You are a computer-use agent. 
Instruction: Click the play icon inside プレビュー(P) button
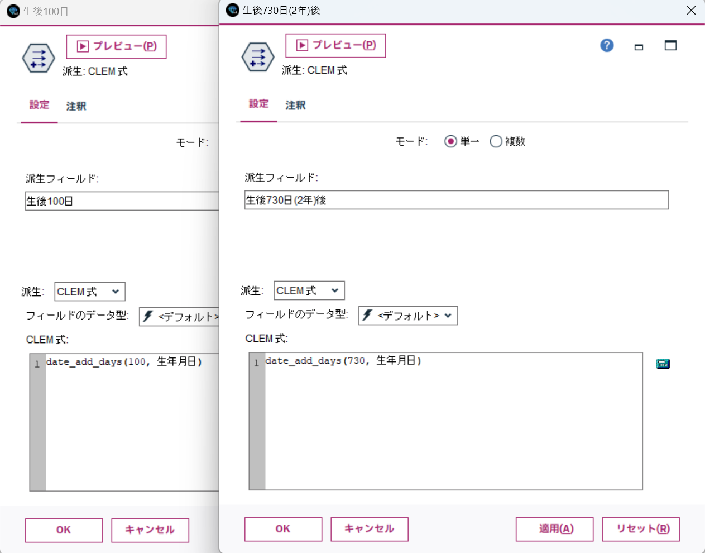pyautogui.click(x=301, y=45)
